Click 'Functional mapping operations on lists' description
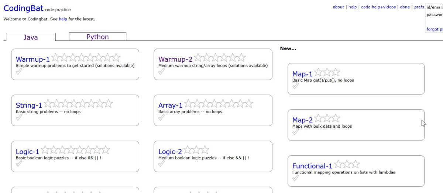The image size is (443, 193). point(344,172)
